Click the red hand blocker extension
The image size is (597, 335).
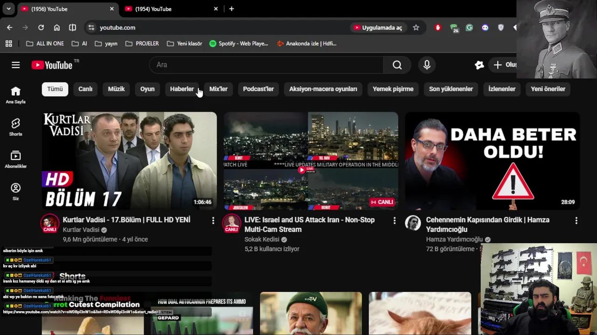click(437, 27)
